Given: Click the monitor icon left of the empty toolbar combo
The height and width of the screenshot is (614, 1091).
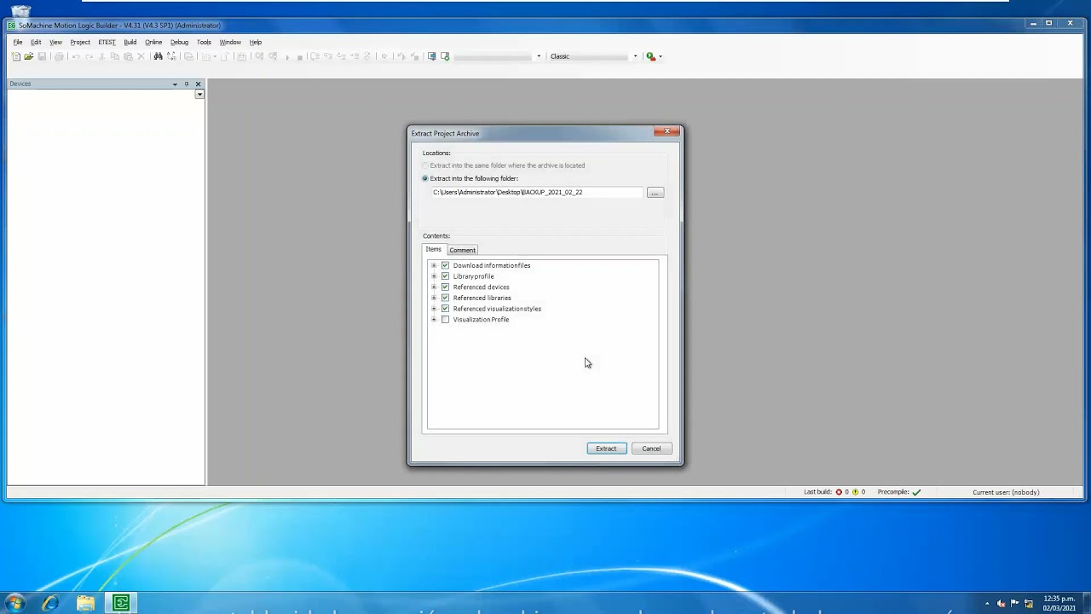Looking at the screenshot, I should tap(432, 56).
